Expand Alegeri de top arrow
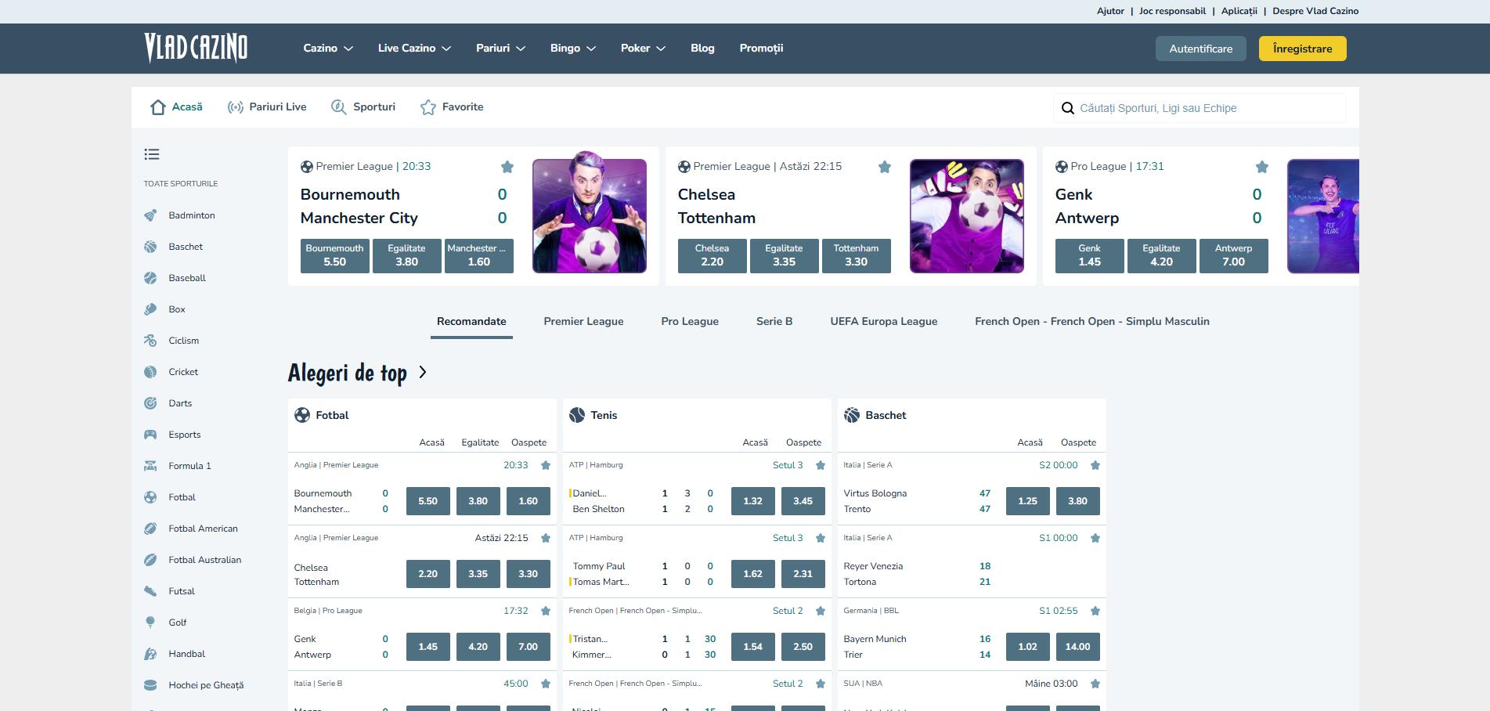Screen dimensions: 1490x711 423,372
